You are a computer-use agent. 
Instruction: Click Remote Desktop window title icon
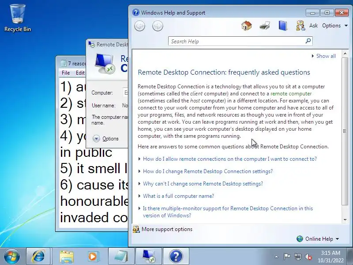point(92,45)
